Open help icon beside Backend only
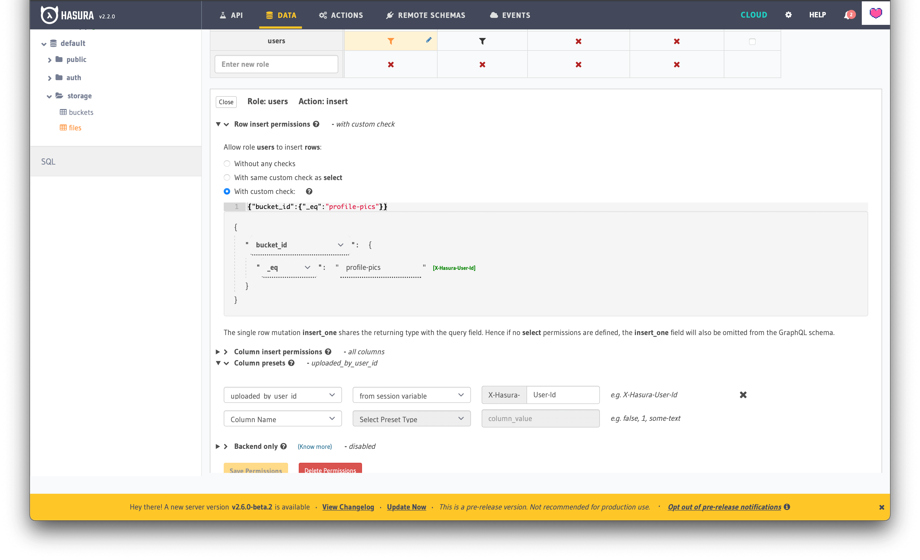 tap(283, 446)
